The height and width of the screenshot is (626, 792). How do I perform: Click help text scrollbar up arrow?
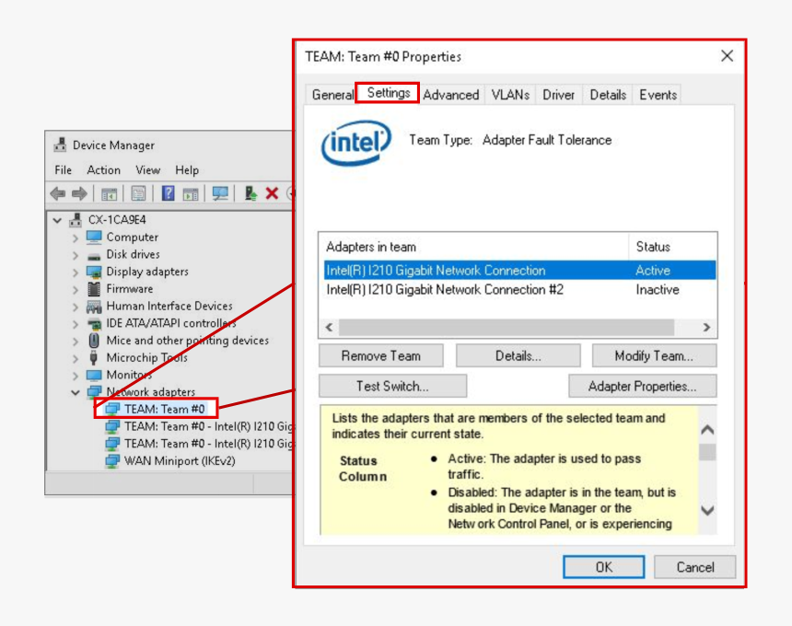707,430
